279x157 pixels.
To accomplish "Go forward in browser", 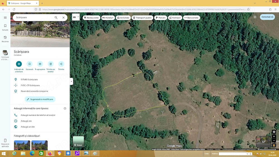I will click(x=9, y=9).
